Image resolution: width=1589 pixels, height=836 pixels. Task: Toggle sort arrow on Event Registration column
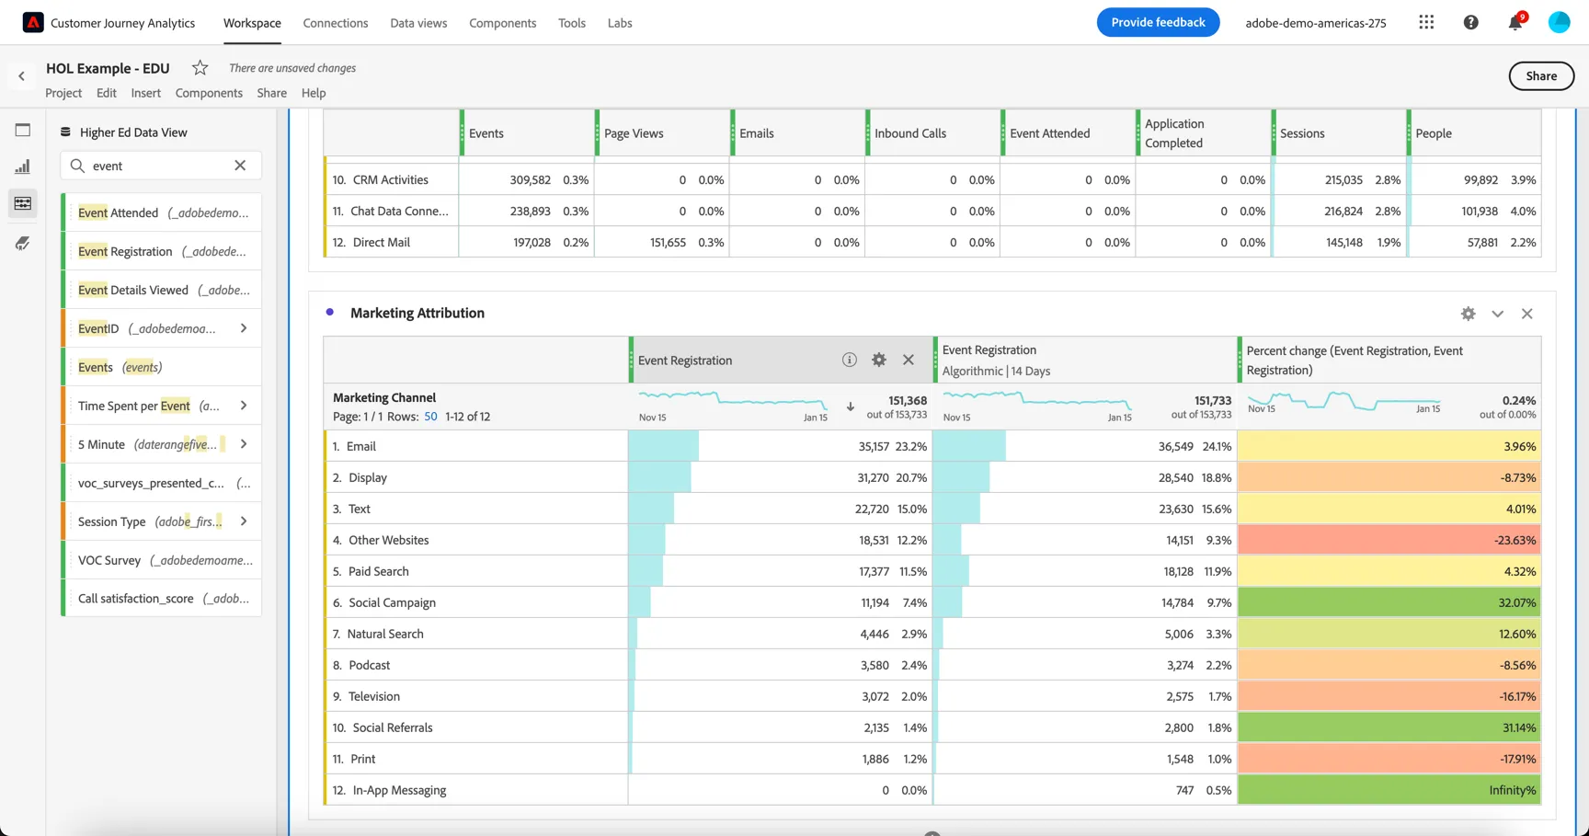pos(851,407)
